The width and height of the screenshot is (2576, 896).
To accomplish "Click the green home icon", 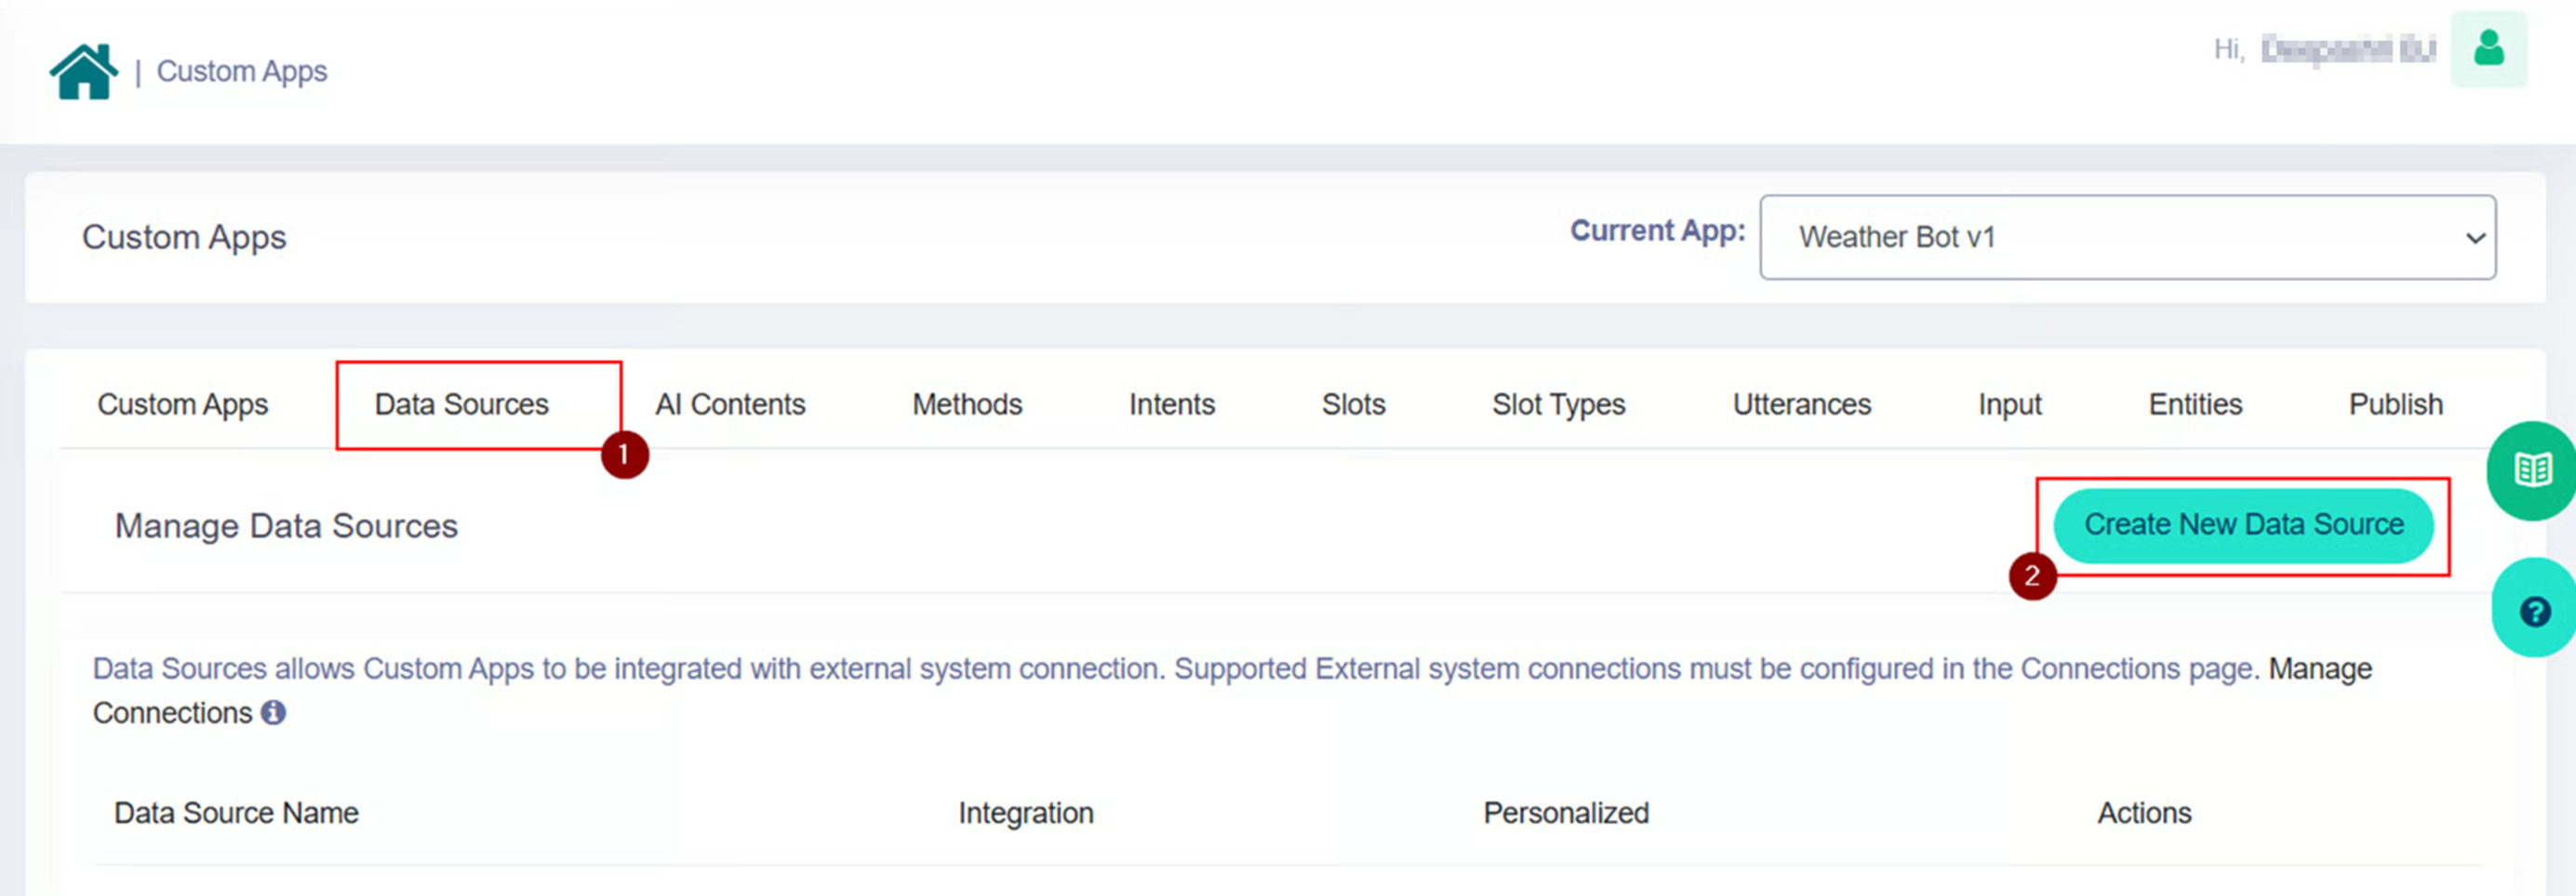I will pos(84,71).
